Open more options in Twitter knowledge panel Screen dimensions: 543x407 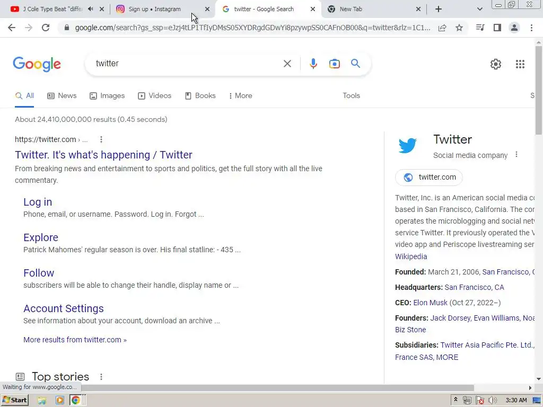pyautogui.click(x=516, y=154)
